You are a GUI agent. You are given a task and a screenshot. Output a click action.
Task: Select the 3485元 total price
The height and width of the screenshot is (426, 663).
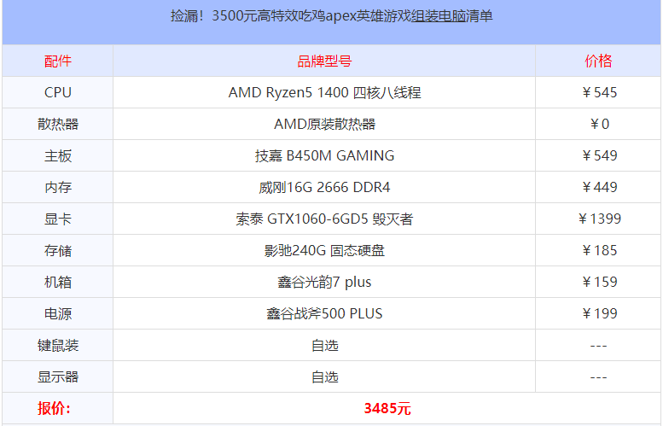pyautogui.click(x=387, y=408)
